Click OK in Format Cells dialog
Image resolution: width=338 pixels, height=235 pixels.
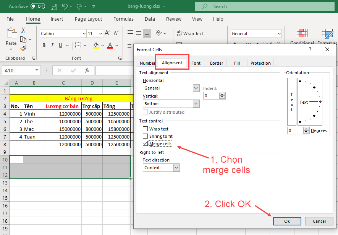pos(287,221)
